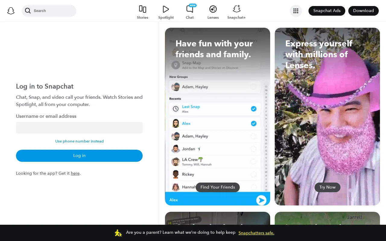386x241 pixels.
Task: Click the search magnifier icon
Action: pos(28,11)
